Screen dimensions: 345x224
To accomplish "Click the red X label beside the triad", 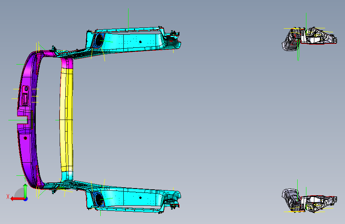I will (x=8, y=196).
